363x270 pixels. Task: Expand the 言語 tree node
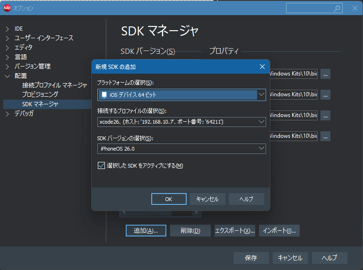tap(7, 57)
